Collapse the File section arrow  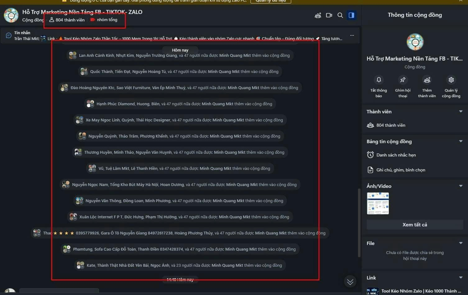[x=461, y=243]
